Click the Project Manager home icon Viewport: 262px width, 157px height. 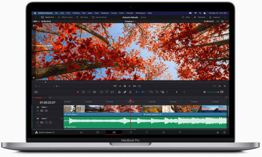(x=218, y=133)
